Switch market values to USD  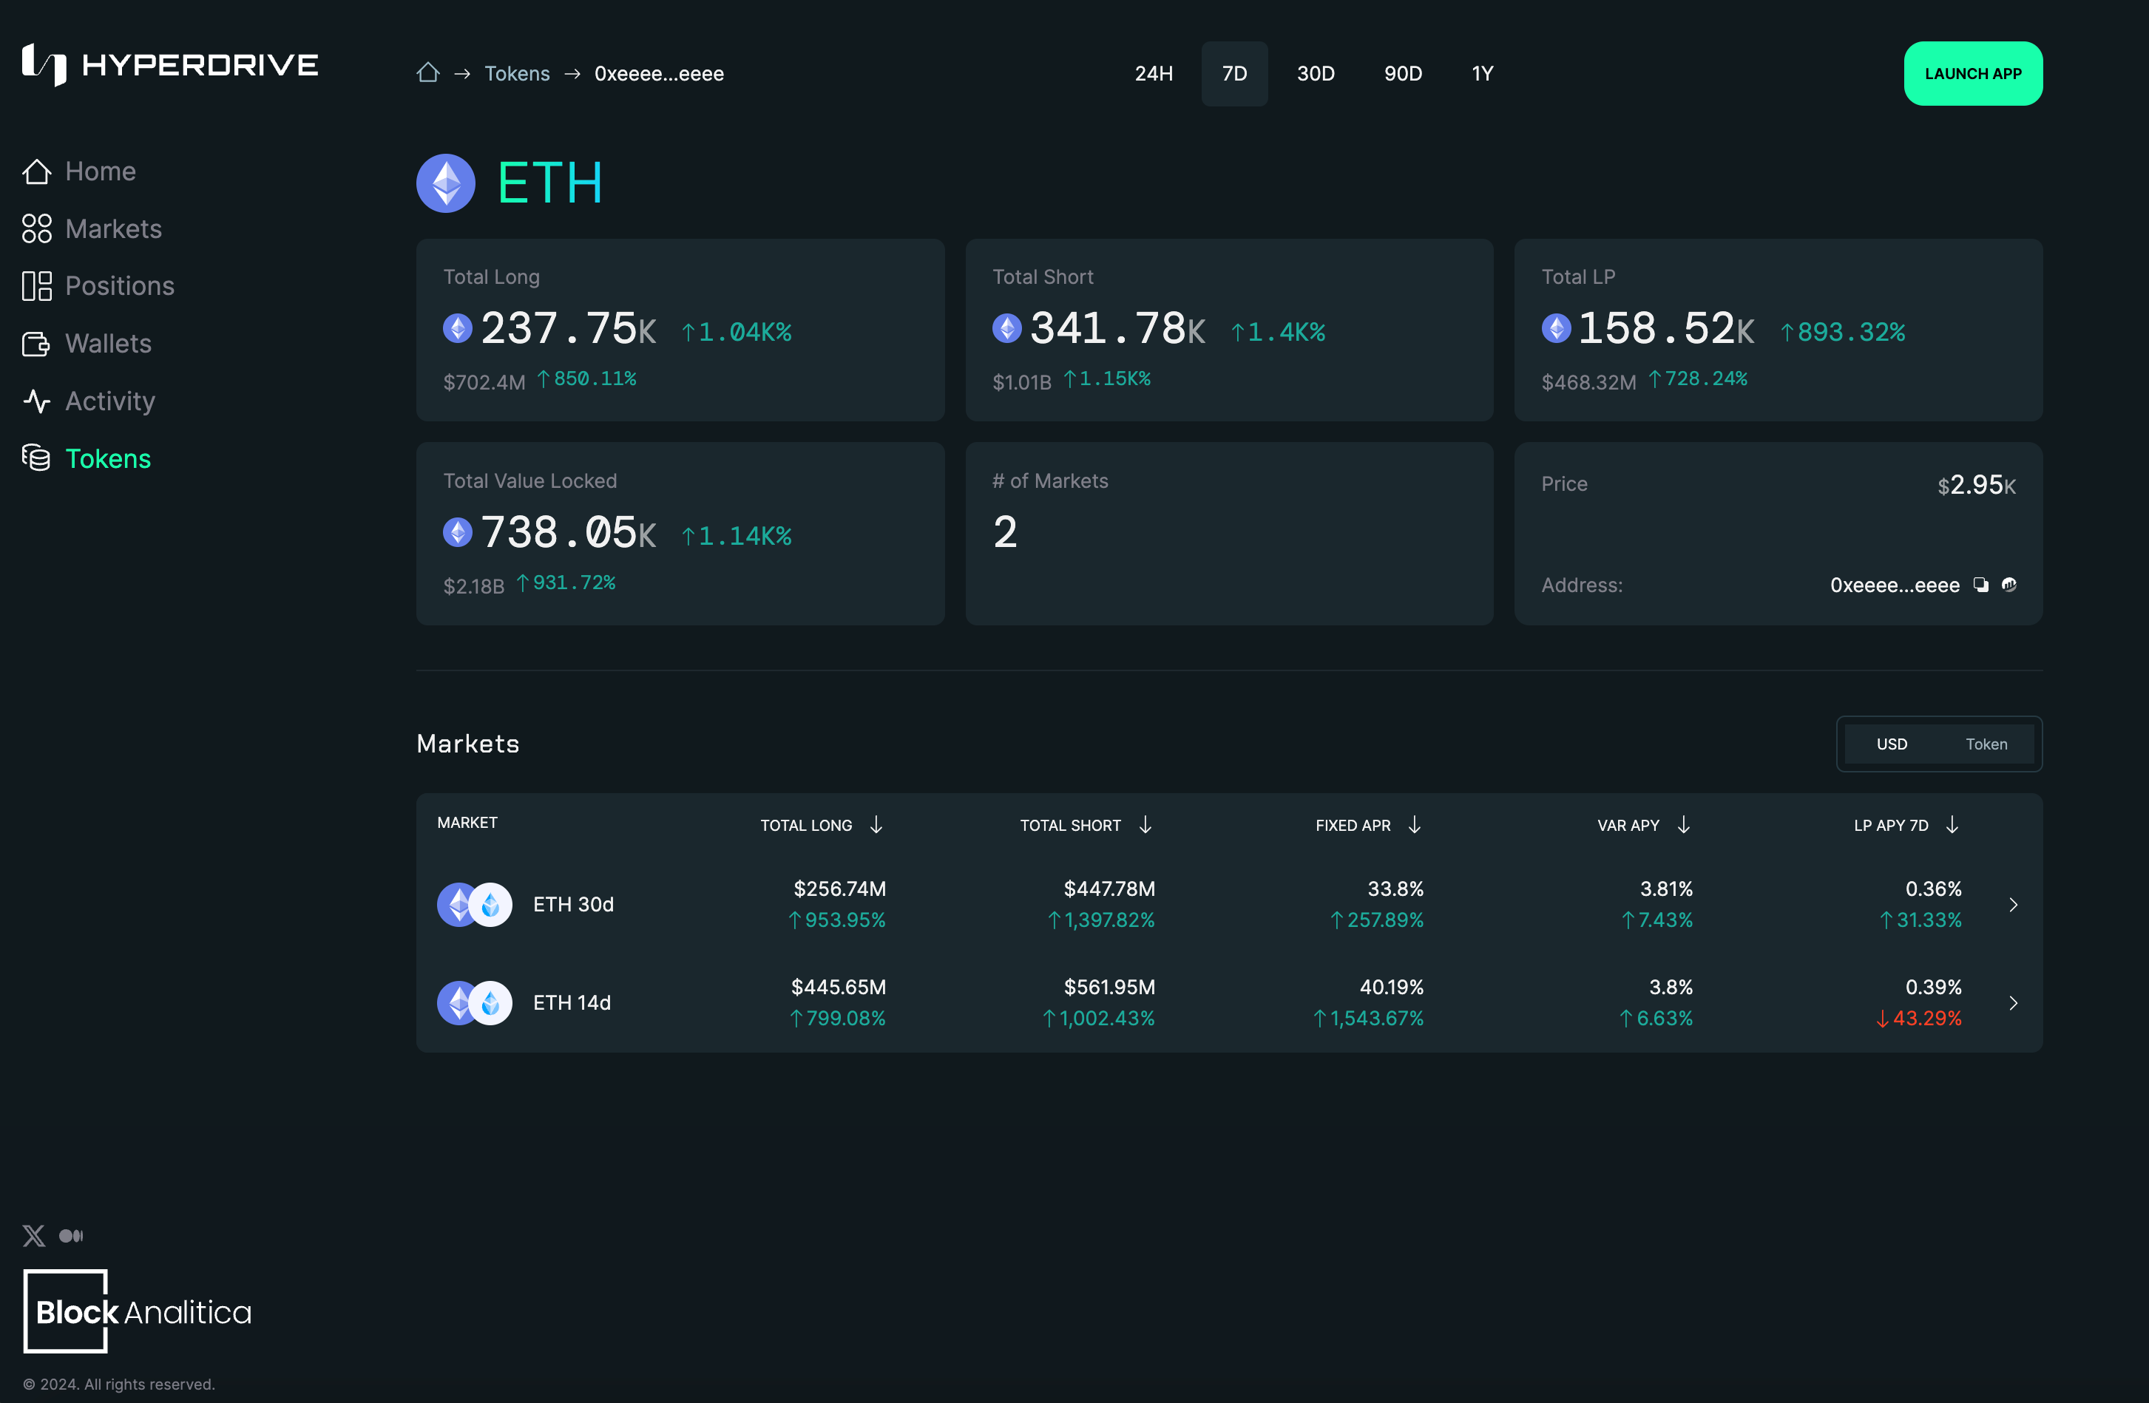(1892, 744)
